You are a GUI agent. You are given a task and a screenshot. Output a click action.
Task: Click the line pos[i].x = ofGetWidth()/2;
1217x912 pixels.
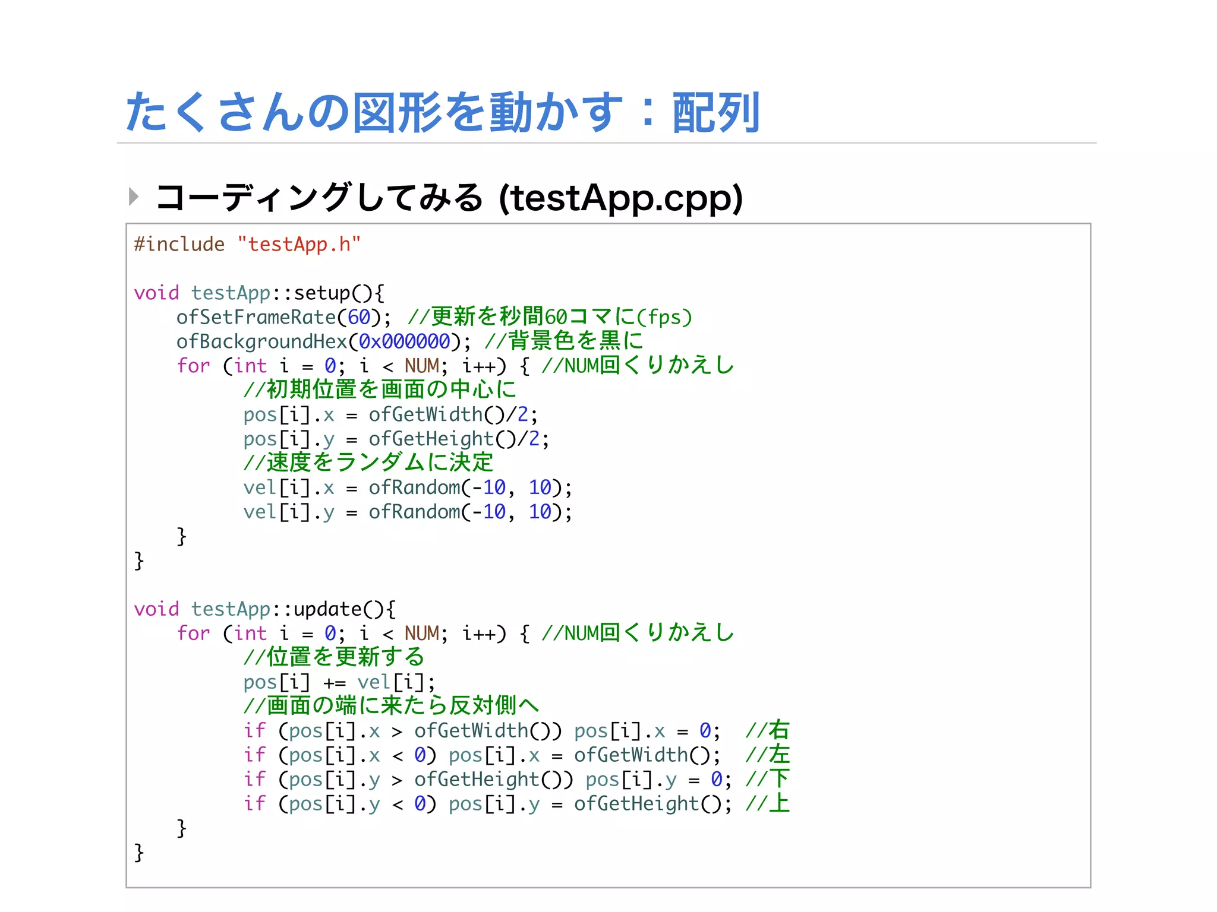click(390, 414)
